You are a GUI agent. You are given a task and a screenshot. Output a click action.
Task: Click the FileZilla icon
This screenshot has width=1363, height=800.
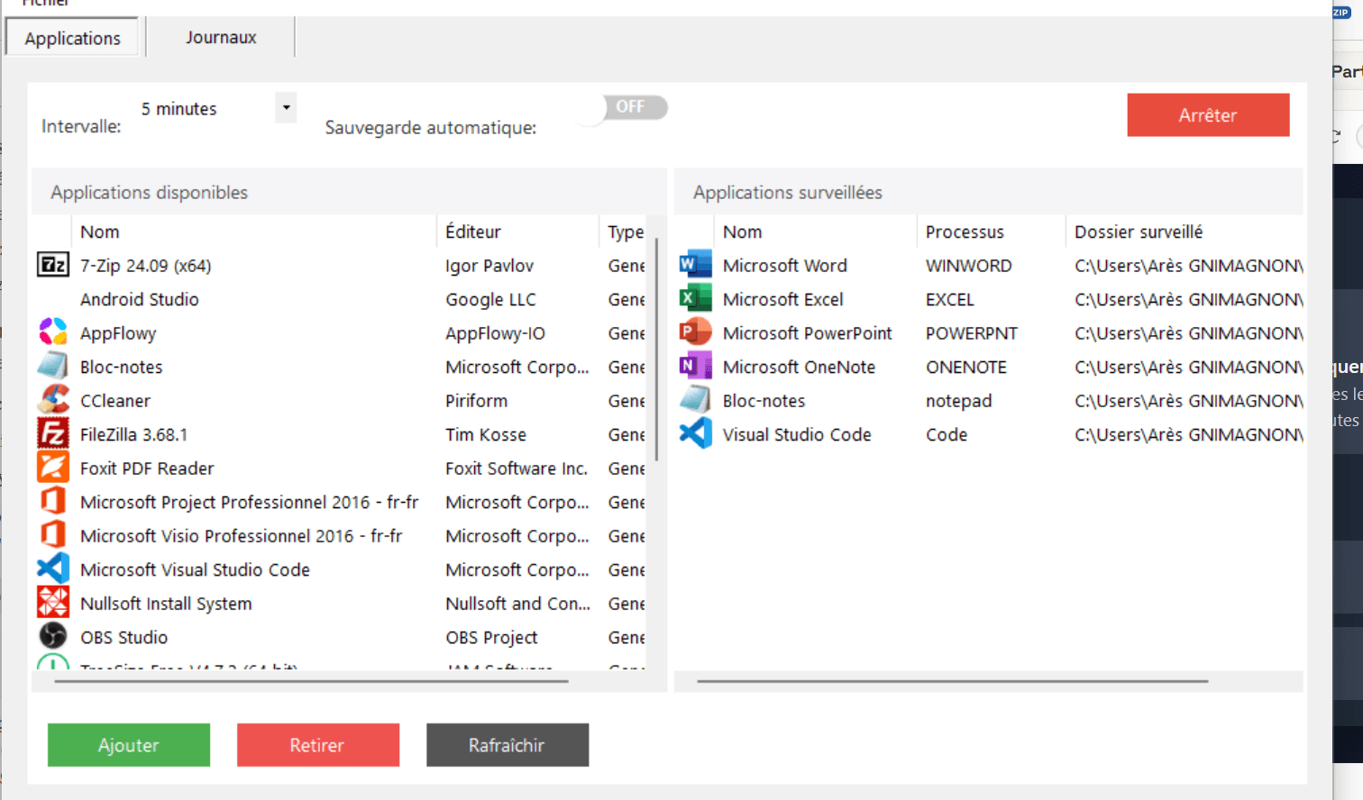coord(53,434)
